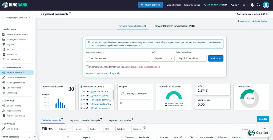The width and height of the screenshot is (273, 140).
Task: Click Snippets filter button
Action: (x=137, y=129)
